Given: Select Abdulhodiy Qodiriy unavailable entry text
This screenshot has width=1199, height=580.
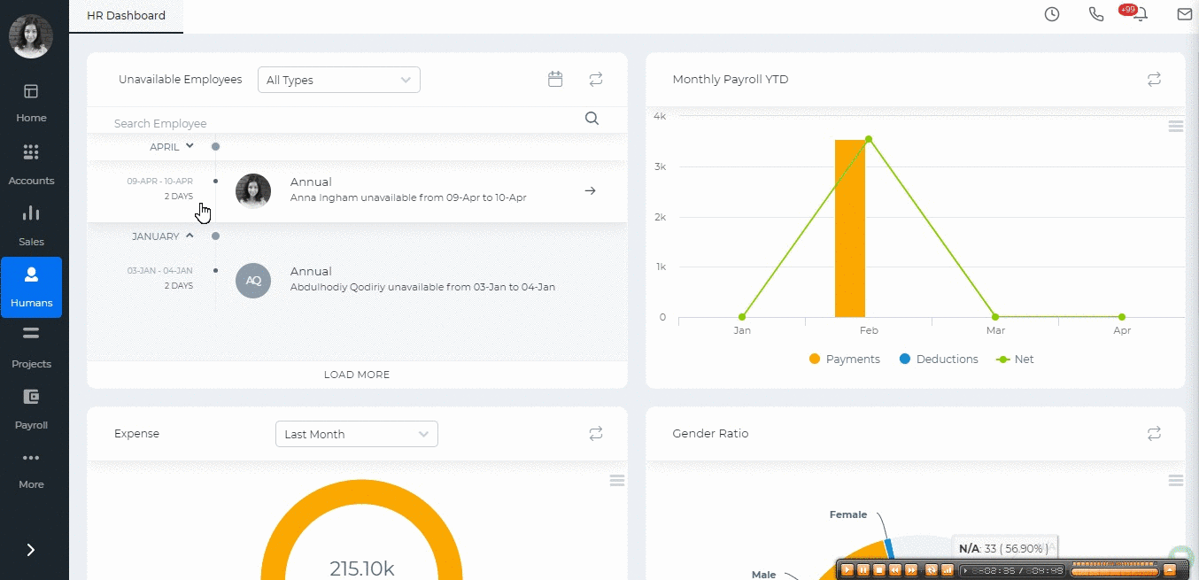Looking at the screenshot, I should [x=422, y=287].
